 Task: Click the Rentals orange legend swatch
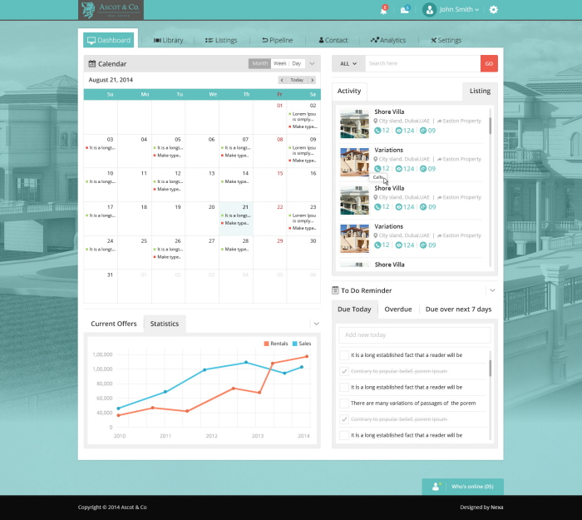point(266,344)
